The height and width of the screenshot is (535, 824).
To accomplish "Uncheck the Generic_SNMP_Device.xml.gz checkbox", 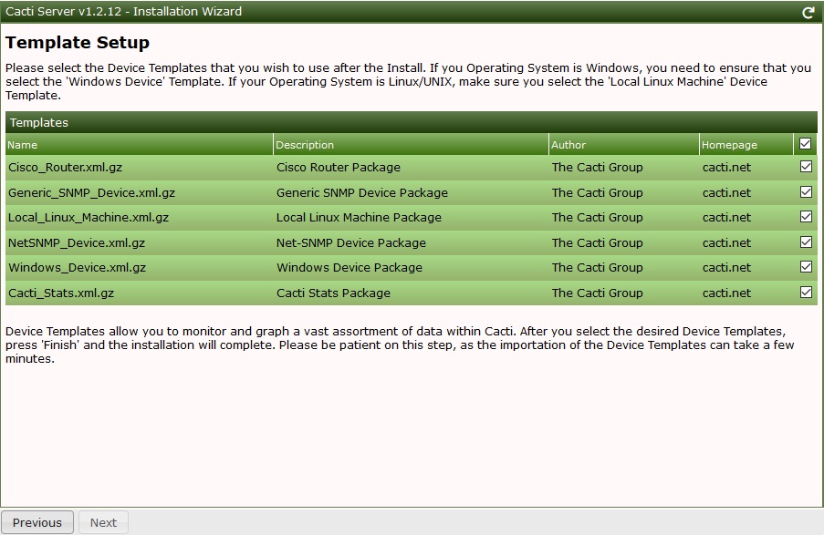I will [806, 191].
